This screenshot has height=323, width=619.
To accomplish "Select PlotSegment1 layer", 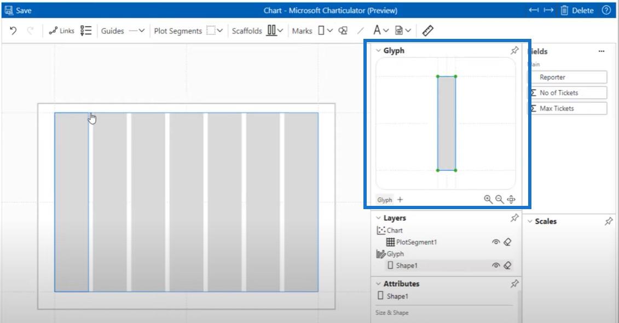I will point(412,242).
